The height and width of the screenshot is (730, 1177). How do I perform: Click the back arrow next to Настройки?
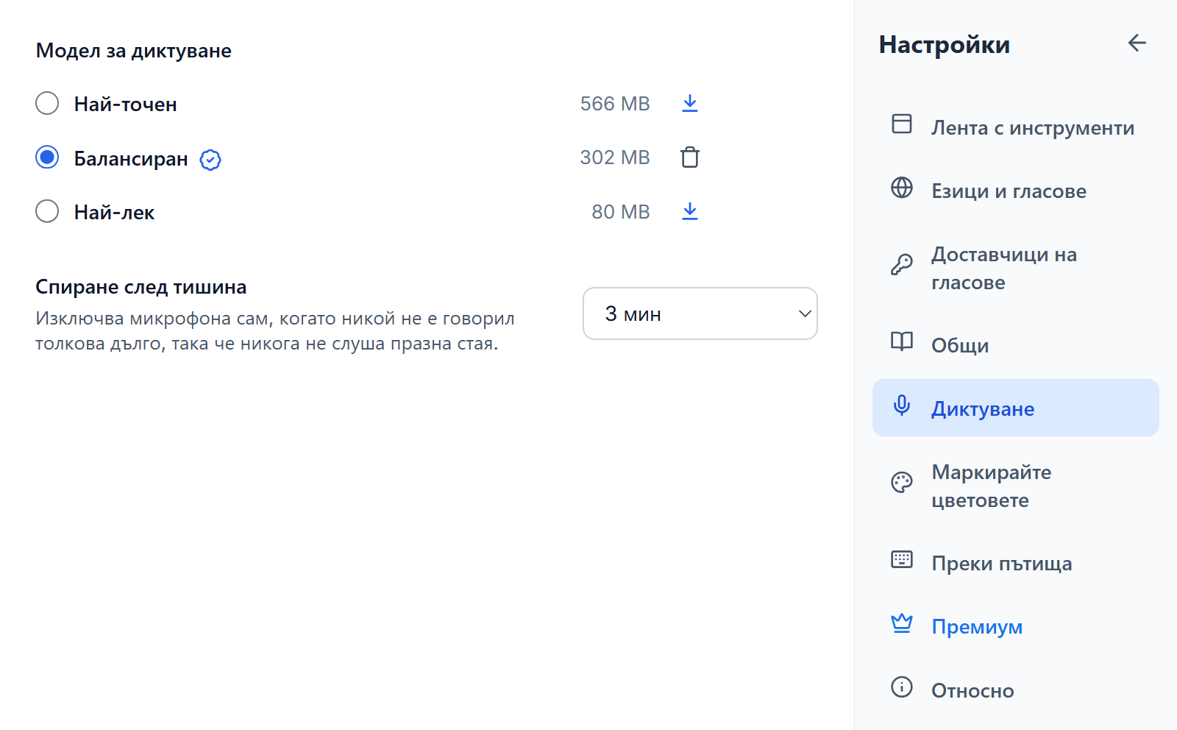coord(1137,43)
